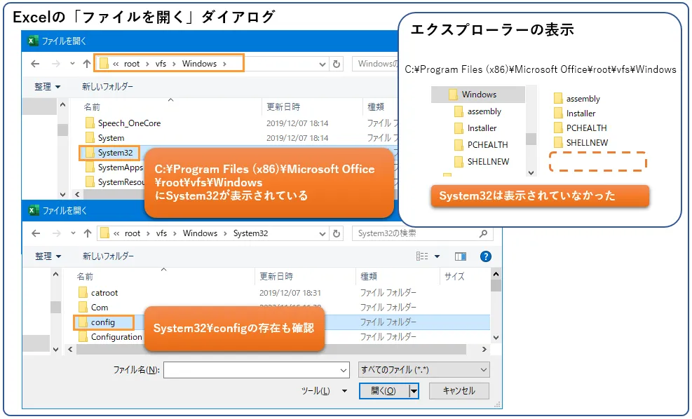Select PCHEALTH in Explorer file list
Image resolution: width=692 pixels, height=419 pixels.
[587, 128]
